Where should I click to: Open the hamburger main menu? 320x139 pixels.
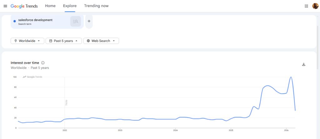[x=5, y=6]
